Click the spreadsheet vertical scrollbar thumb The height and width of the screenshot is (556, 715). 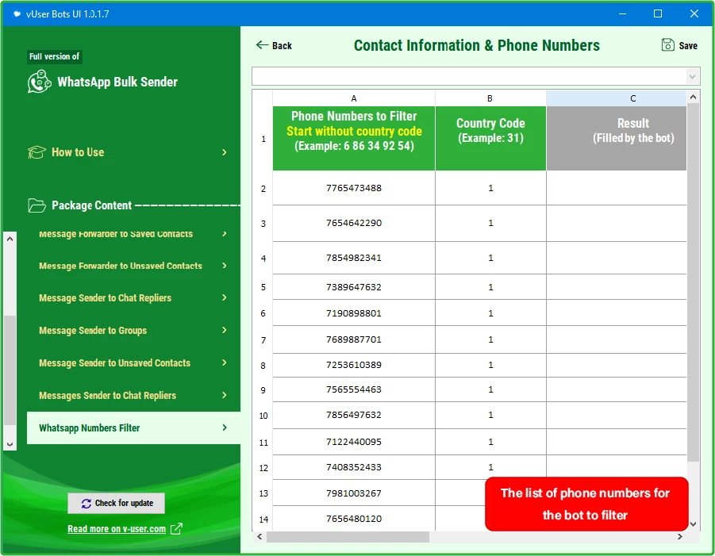(x=693, y=282)
